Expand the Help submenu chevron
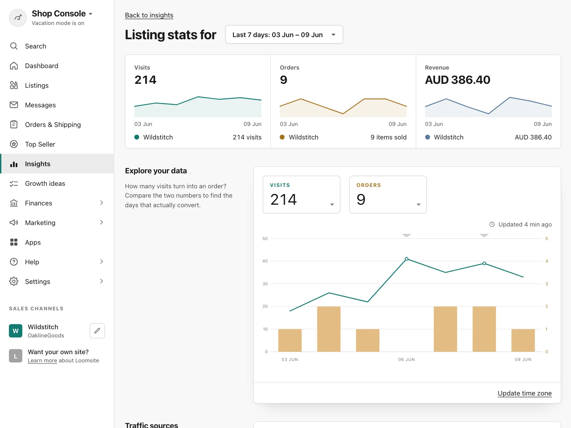 [x=101, y=262]
